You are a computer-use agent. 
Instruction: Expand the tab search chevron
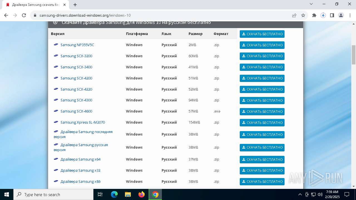(x=311, y=4)
